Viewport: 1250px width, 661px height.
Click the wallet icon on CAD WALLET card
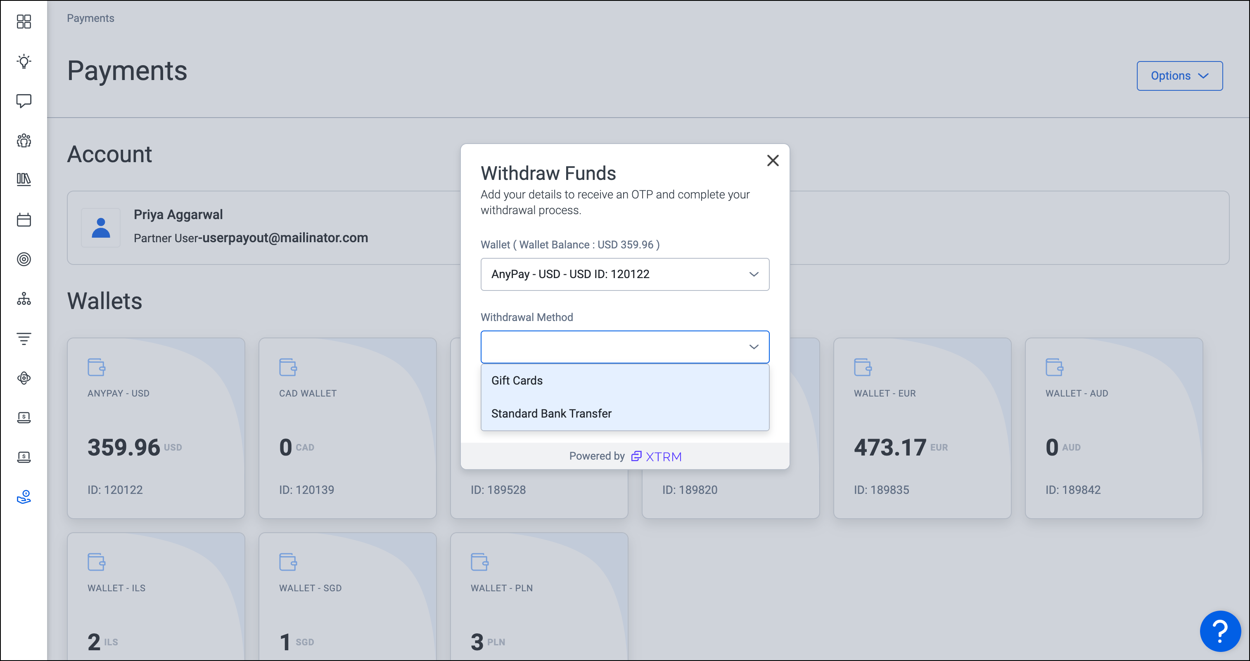click(x=288, y=367)
